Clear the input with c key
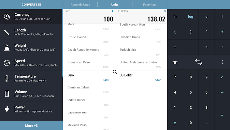This screenshot has height=130, width=230. tap(222, 77)
